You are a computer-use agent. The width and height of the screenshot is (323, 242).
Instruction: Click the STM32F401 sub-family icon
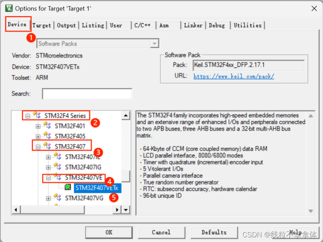pyautogui.click(x=47, y=125)
